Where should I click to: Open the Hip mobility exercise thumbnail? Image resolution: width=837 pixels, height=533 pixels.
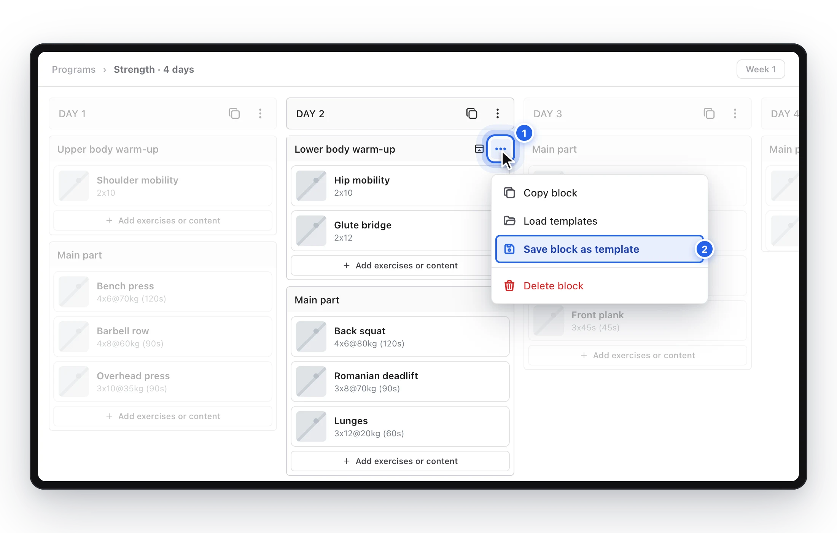point(311,186)
